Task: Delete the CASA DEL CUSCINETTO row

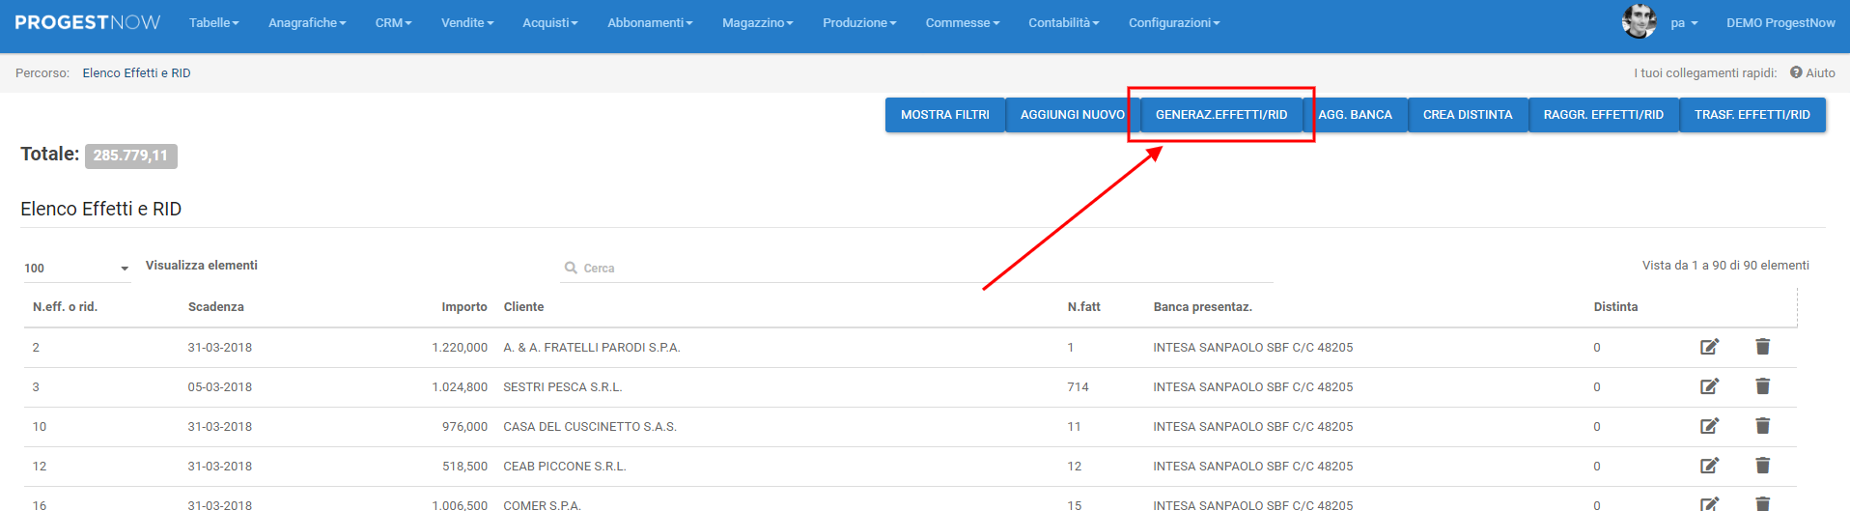Action: coord(1762,426)
